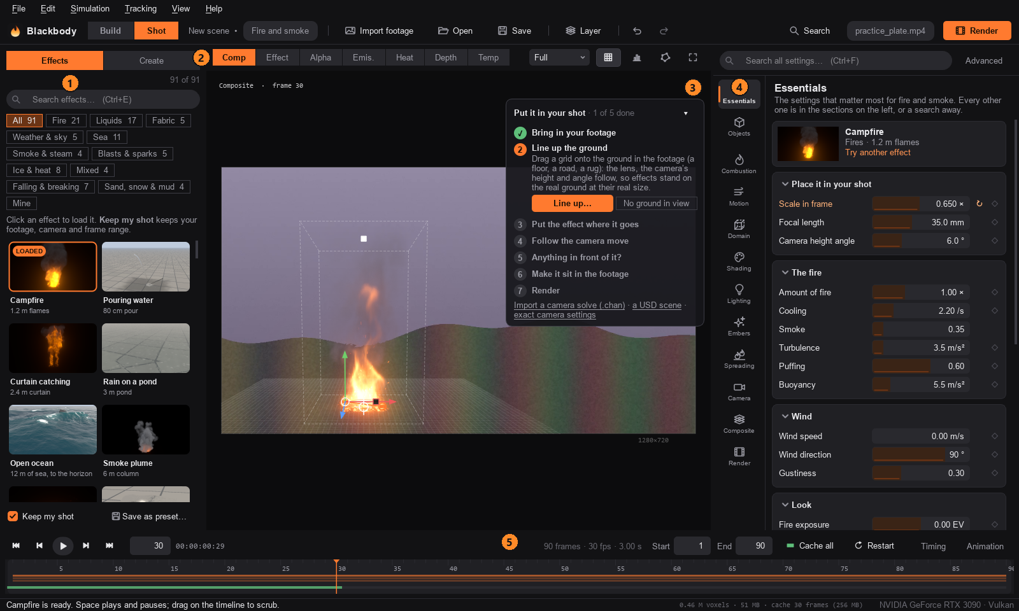Open the Objects settings section
This screenshot has height=611, width=1019.
tap(739, 126)
